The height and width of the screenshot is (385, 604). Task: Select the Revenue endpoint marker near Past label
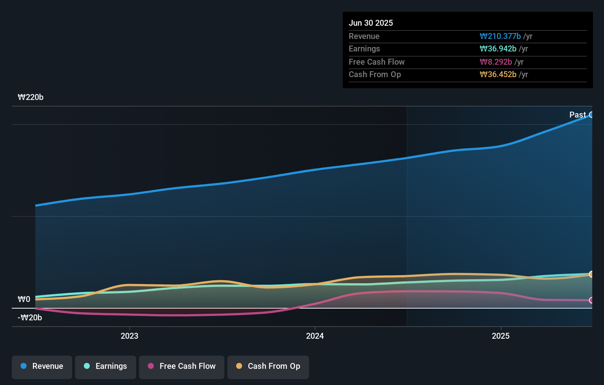[591, 115]
